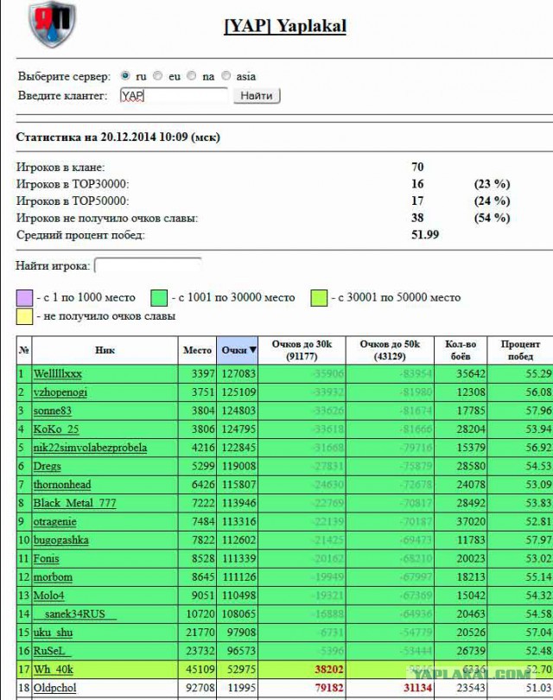Select the asia server radio button
The height and width of the screenshot is (700, 553).
pyautogui.click(x=226, y=75)
